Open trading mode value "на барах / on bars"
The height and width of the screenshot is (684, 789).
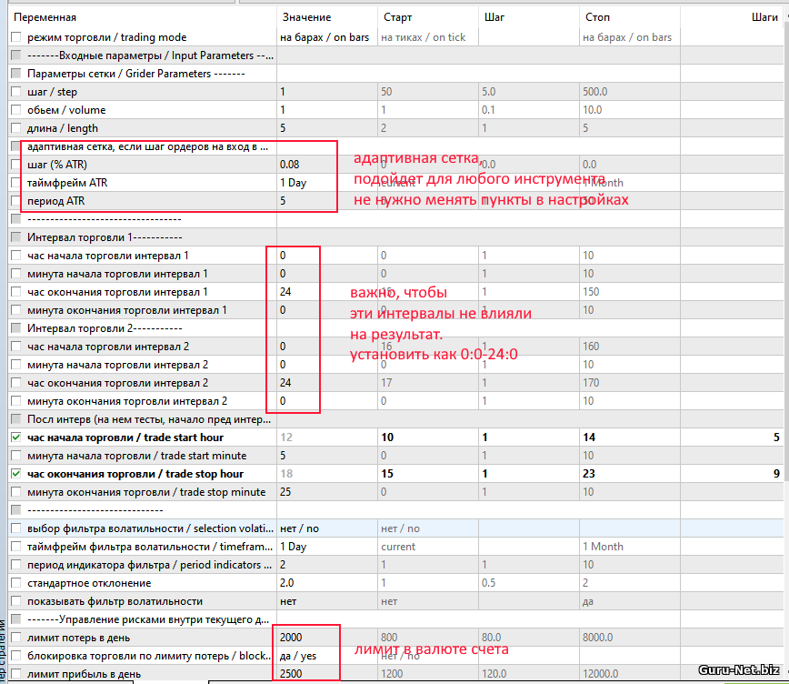[325, 37]
